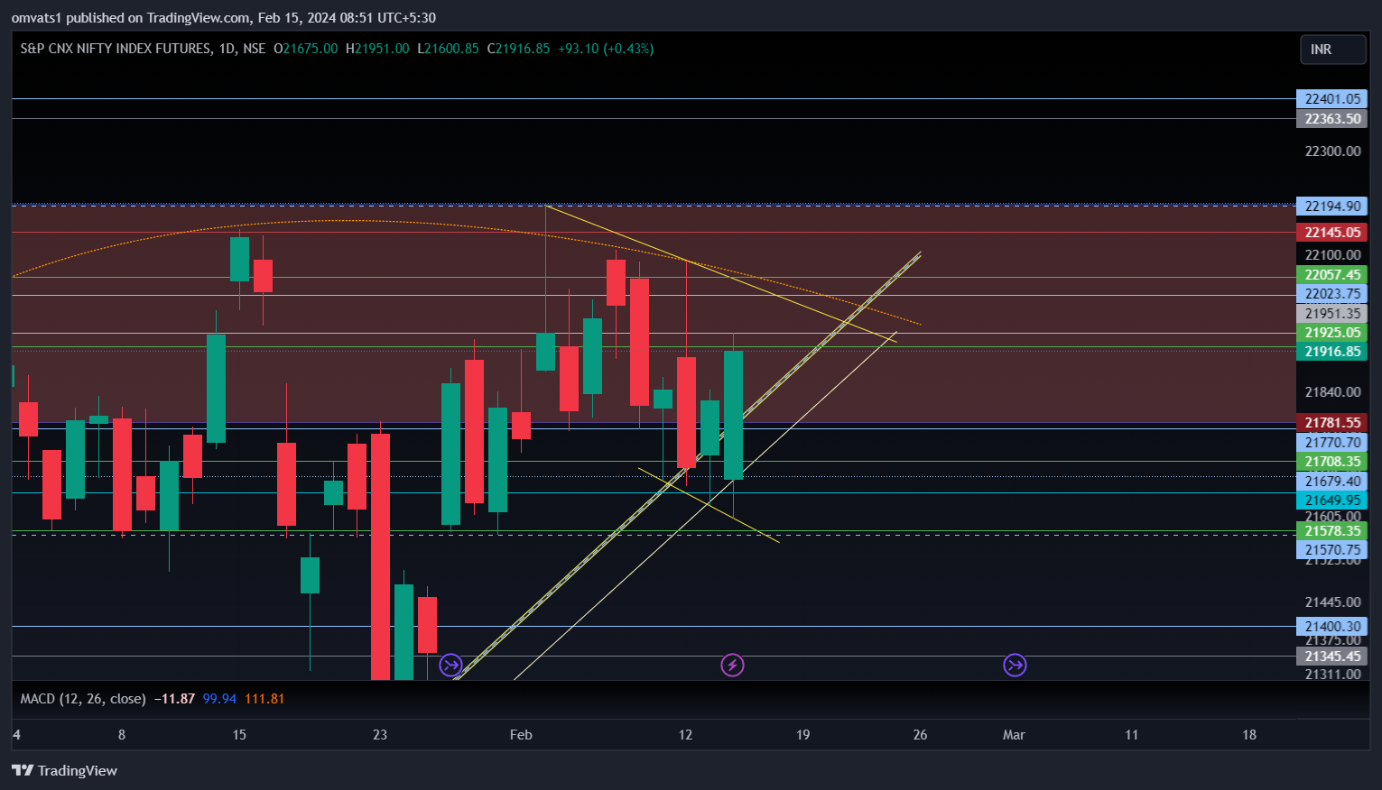
Task: Click the Low value L21600.85
Action: 448,49
